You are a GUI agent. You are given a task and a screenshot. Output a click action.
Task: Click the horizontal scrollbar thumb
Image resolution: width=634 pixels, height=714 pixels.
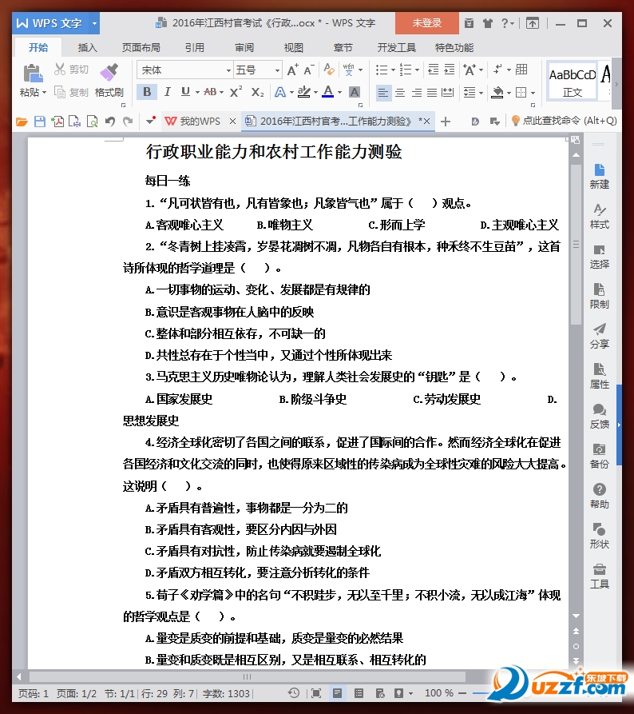247,676
